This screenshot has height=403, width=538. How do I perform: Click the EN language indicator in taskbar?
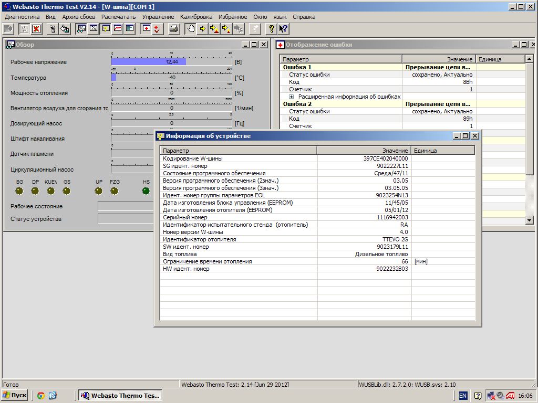pos(463,396)
